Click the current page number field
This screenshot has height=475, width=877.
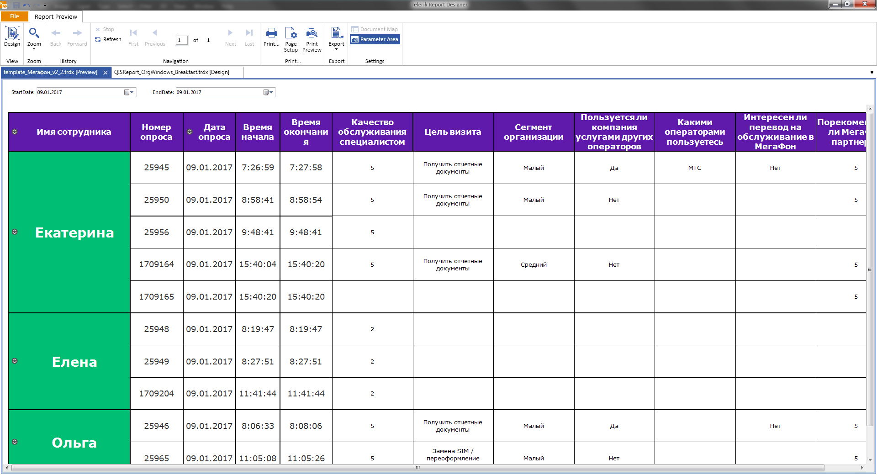click(x=181, y=40)
